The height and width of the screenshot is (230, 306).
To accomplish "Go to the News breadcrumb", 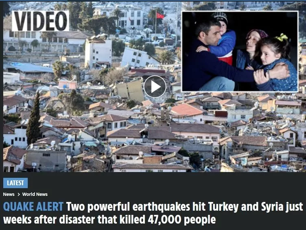I will point(9,194).
